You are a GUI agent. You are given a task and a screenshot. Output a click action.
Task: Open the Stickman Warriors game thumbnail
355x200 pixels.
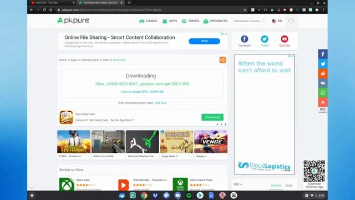142,142
